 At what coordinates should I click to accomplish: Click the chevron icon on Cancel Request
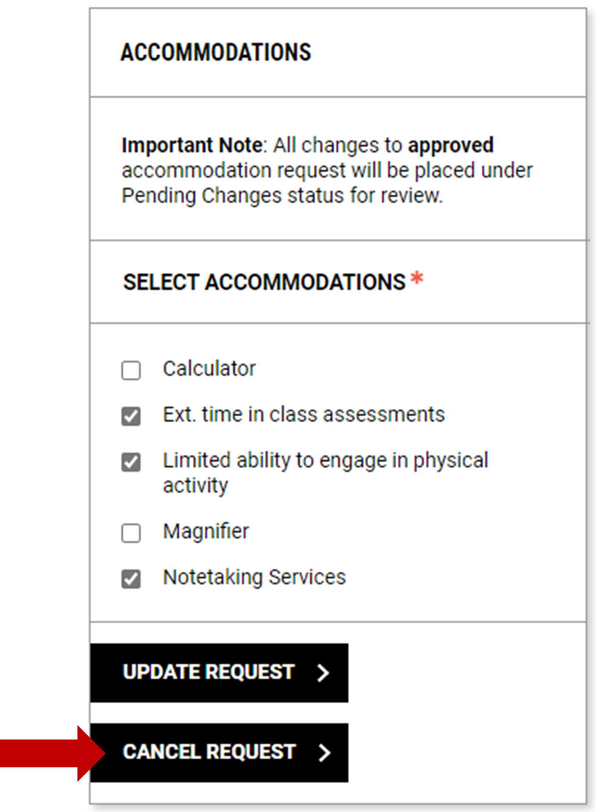point(325,753)
